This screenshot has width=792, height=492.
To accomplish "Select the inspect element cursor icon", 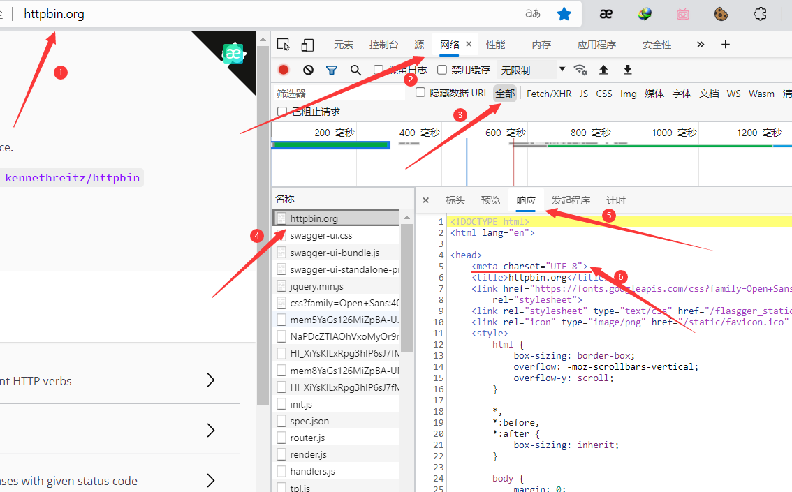I will (284, 45).
